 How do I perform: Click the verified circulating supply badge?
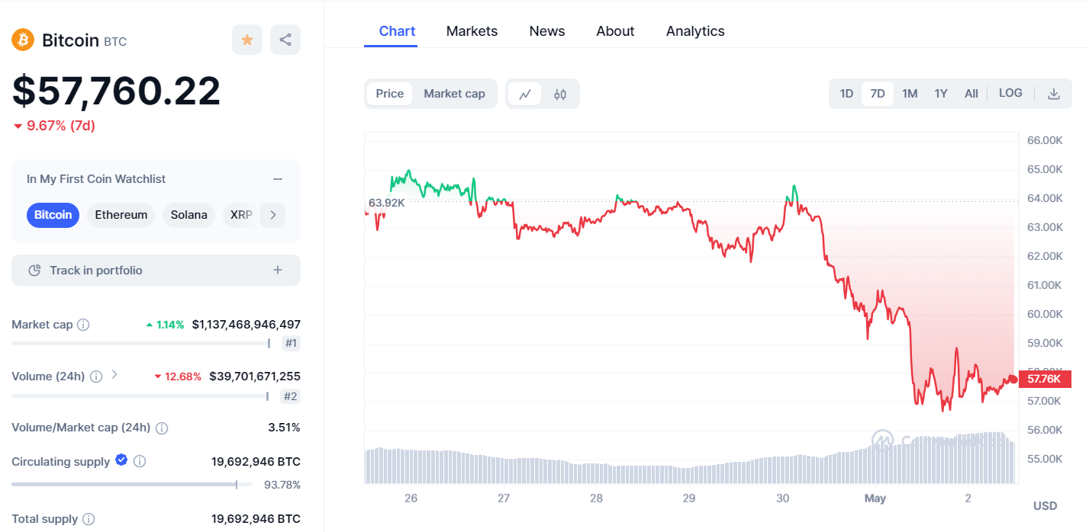tap(121, 460)
